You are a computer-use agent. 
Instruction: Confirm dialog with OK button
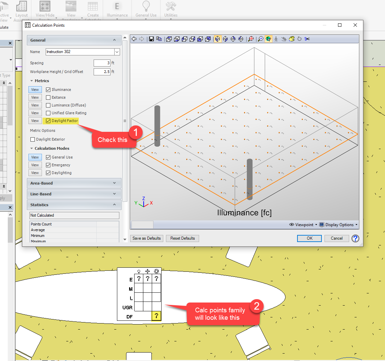(x=309, y=238)
